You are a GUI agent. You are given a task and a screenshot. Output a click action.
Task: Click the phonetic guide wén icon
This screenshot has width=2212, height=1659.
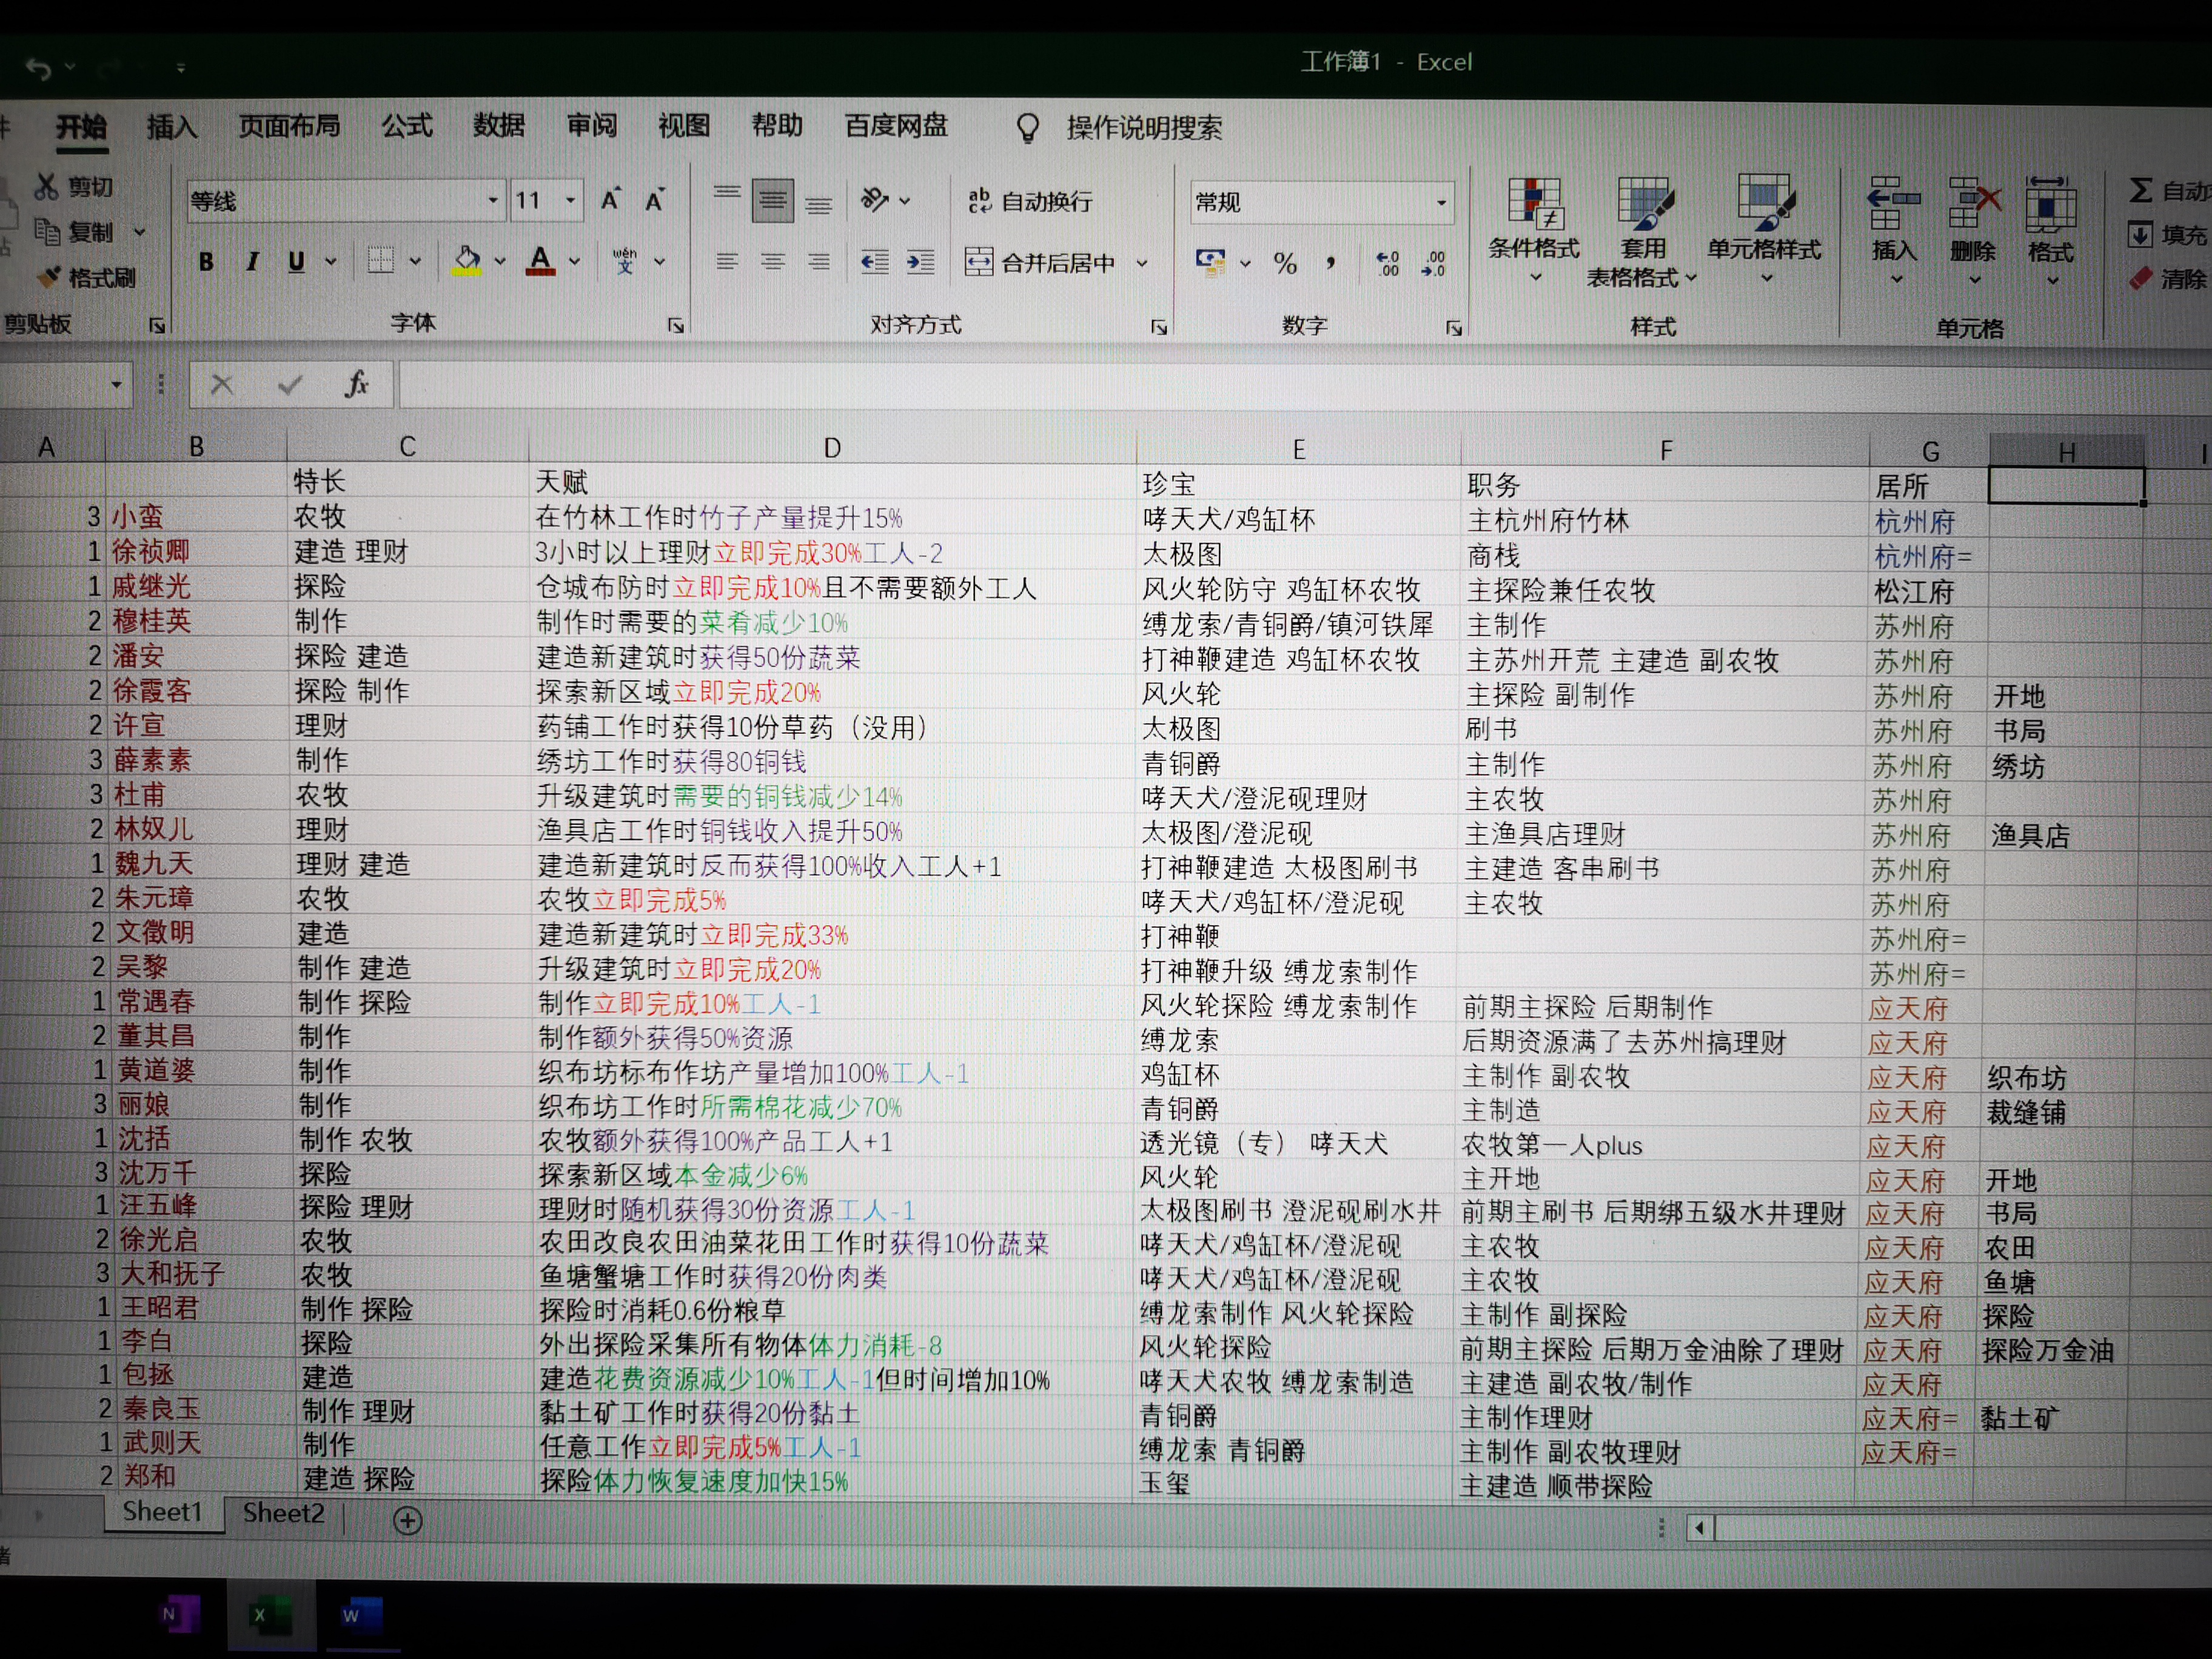pos(625,261)
